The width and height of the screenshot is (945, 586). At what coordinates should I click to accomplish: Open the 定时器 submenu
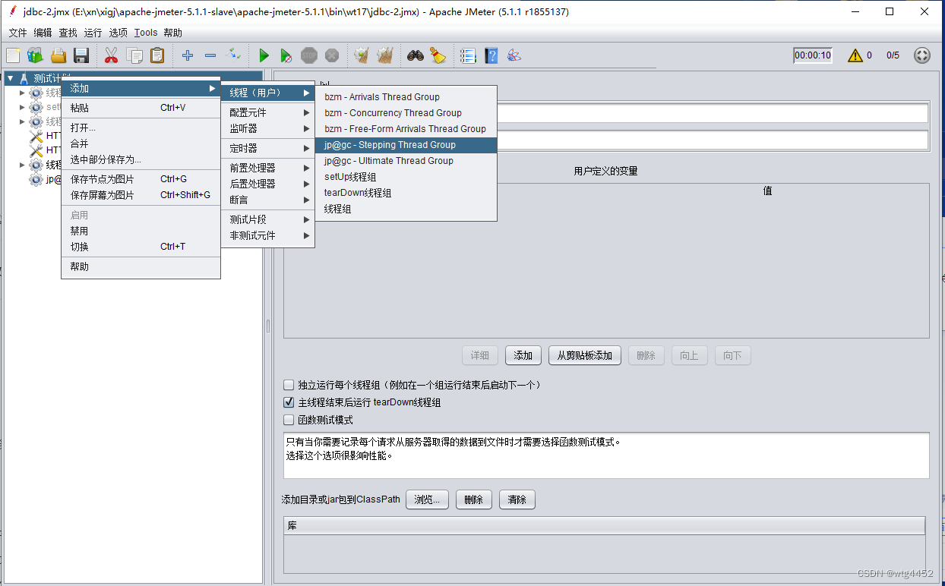[267, 148]
